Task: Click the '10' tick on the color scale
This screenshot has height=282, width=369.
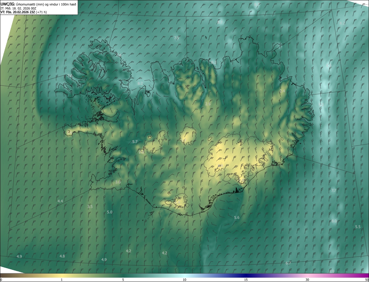Action: point(184,280)
